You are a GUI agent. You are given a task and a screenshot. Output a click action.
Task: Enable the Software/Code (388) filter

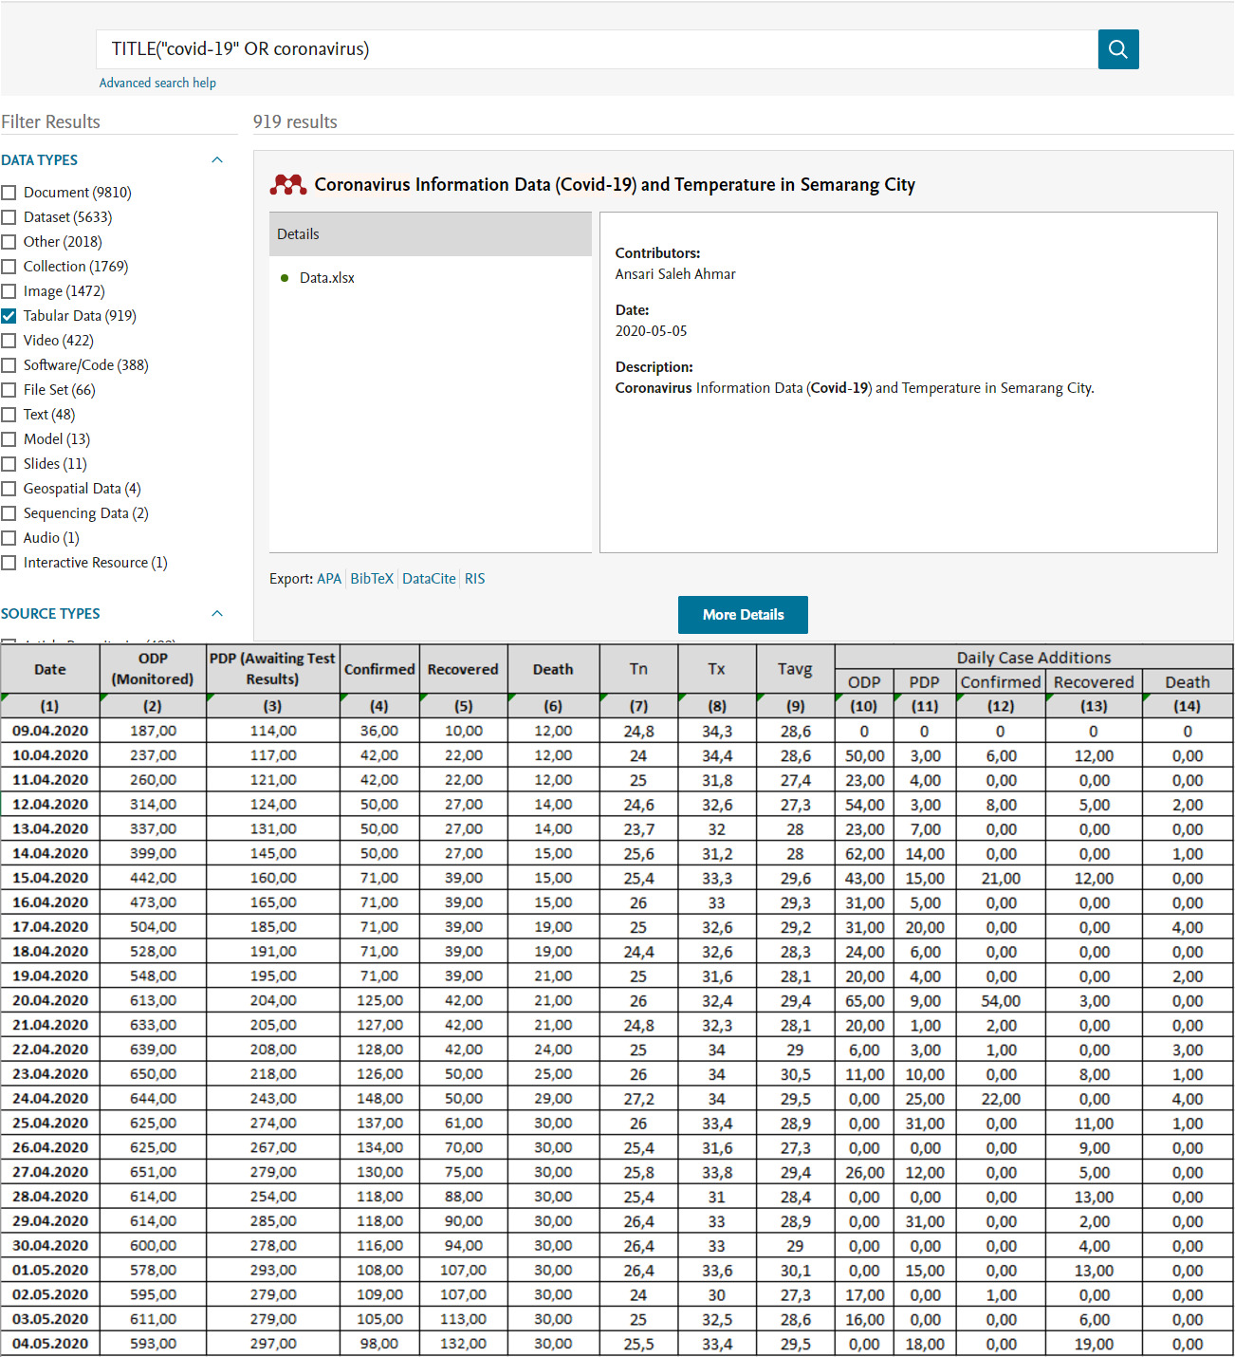9,365
